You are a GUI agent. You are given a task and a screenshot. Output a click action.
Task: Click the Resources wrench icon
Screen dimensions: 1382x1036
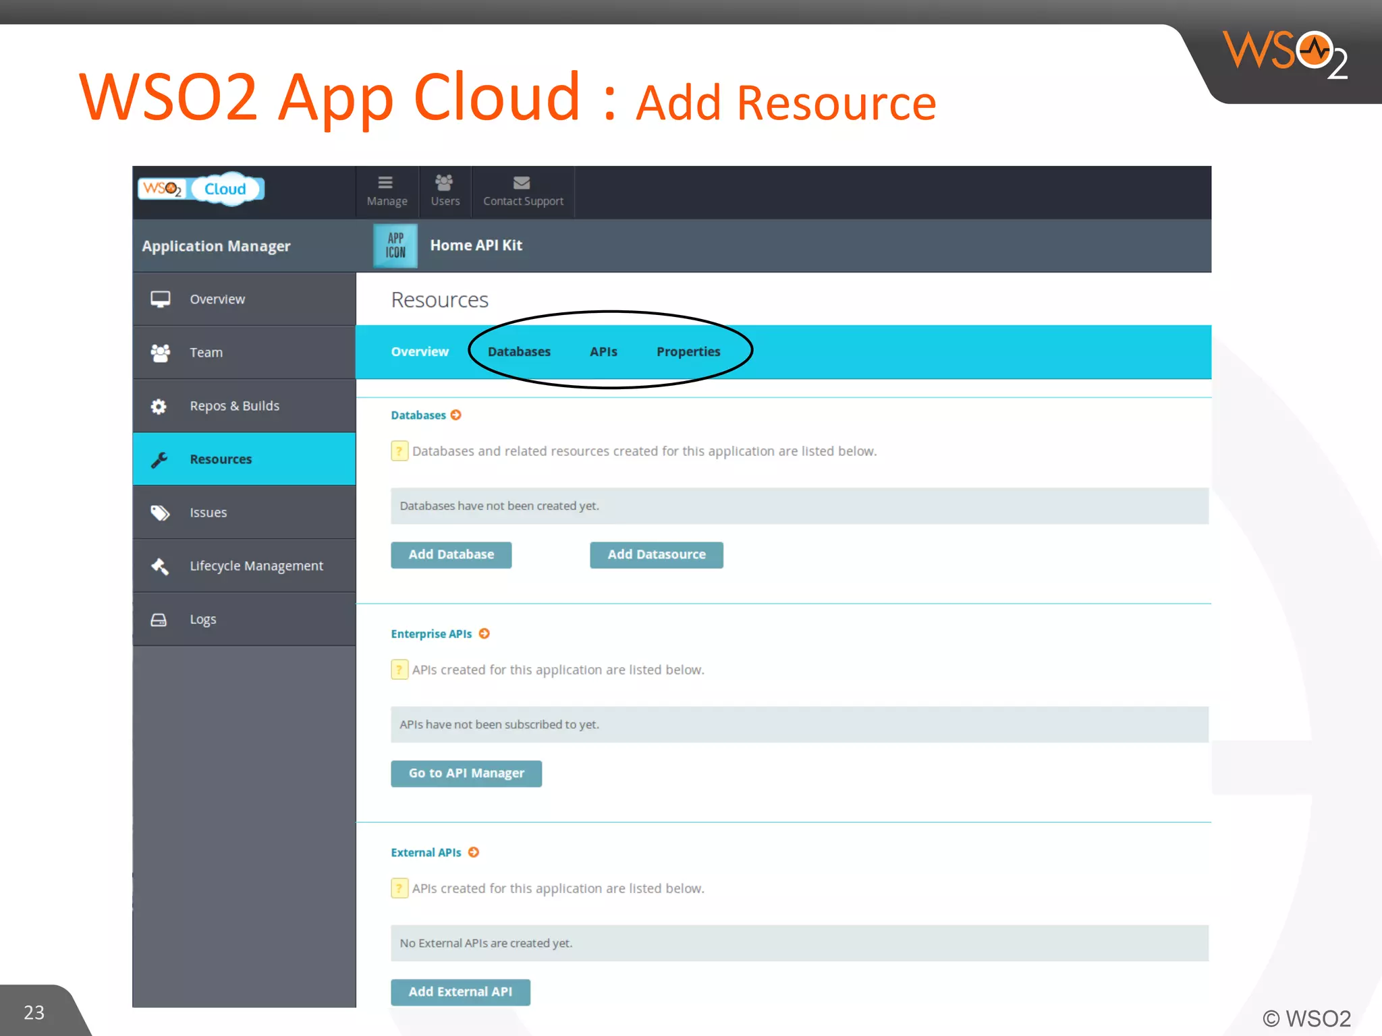point(159,459)
